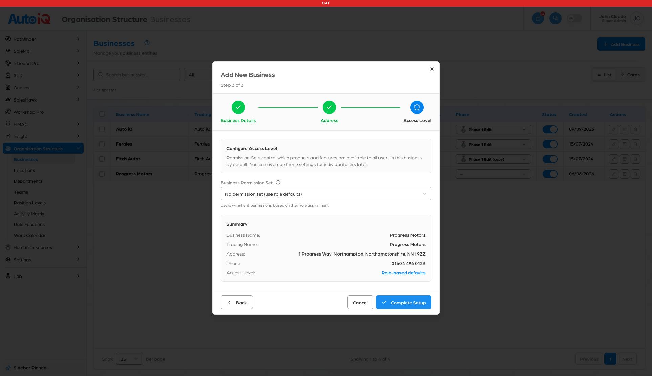Toggle Progress Motors status switch
The width and height of the screenshot is (652, 376).
[x=550, y=174]
